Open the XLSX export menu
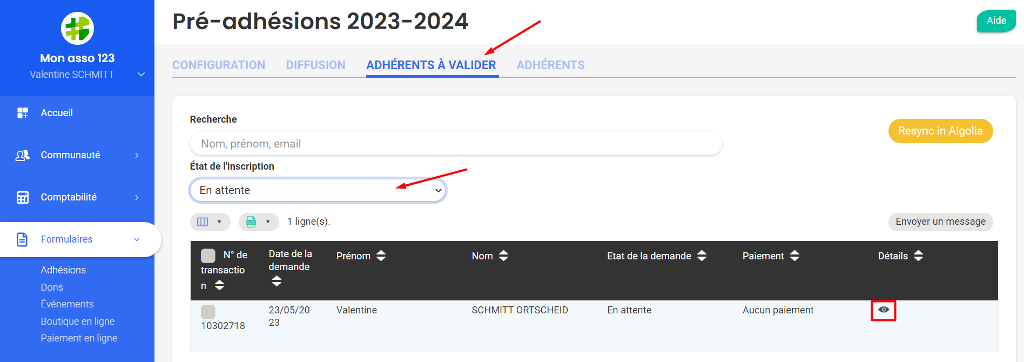The image size is (1024, 362). (x=258, y=222)
